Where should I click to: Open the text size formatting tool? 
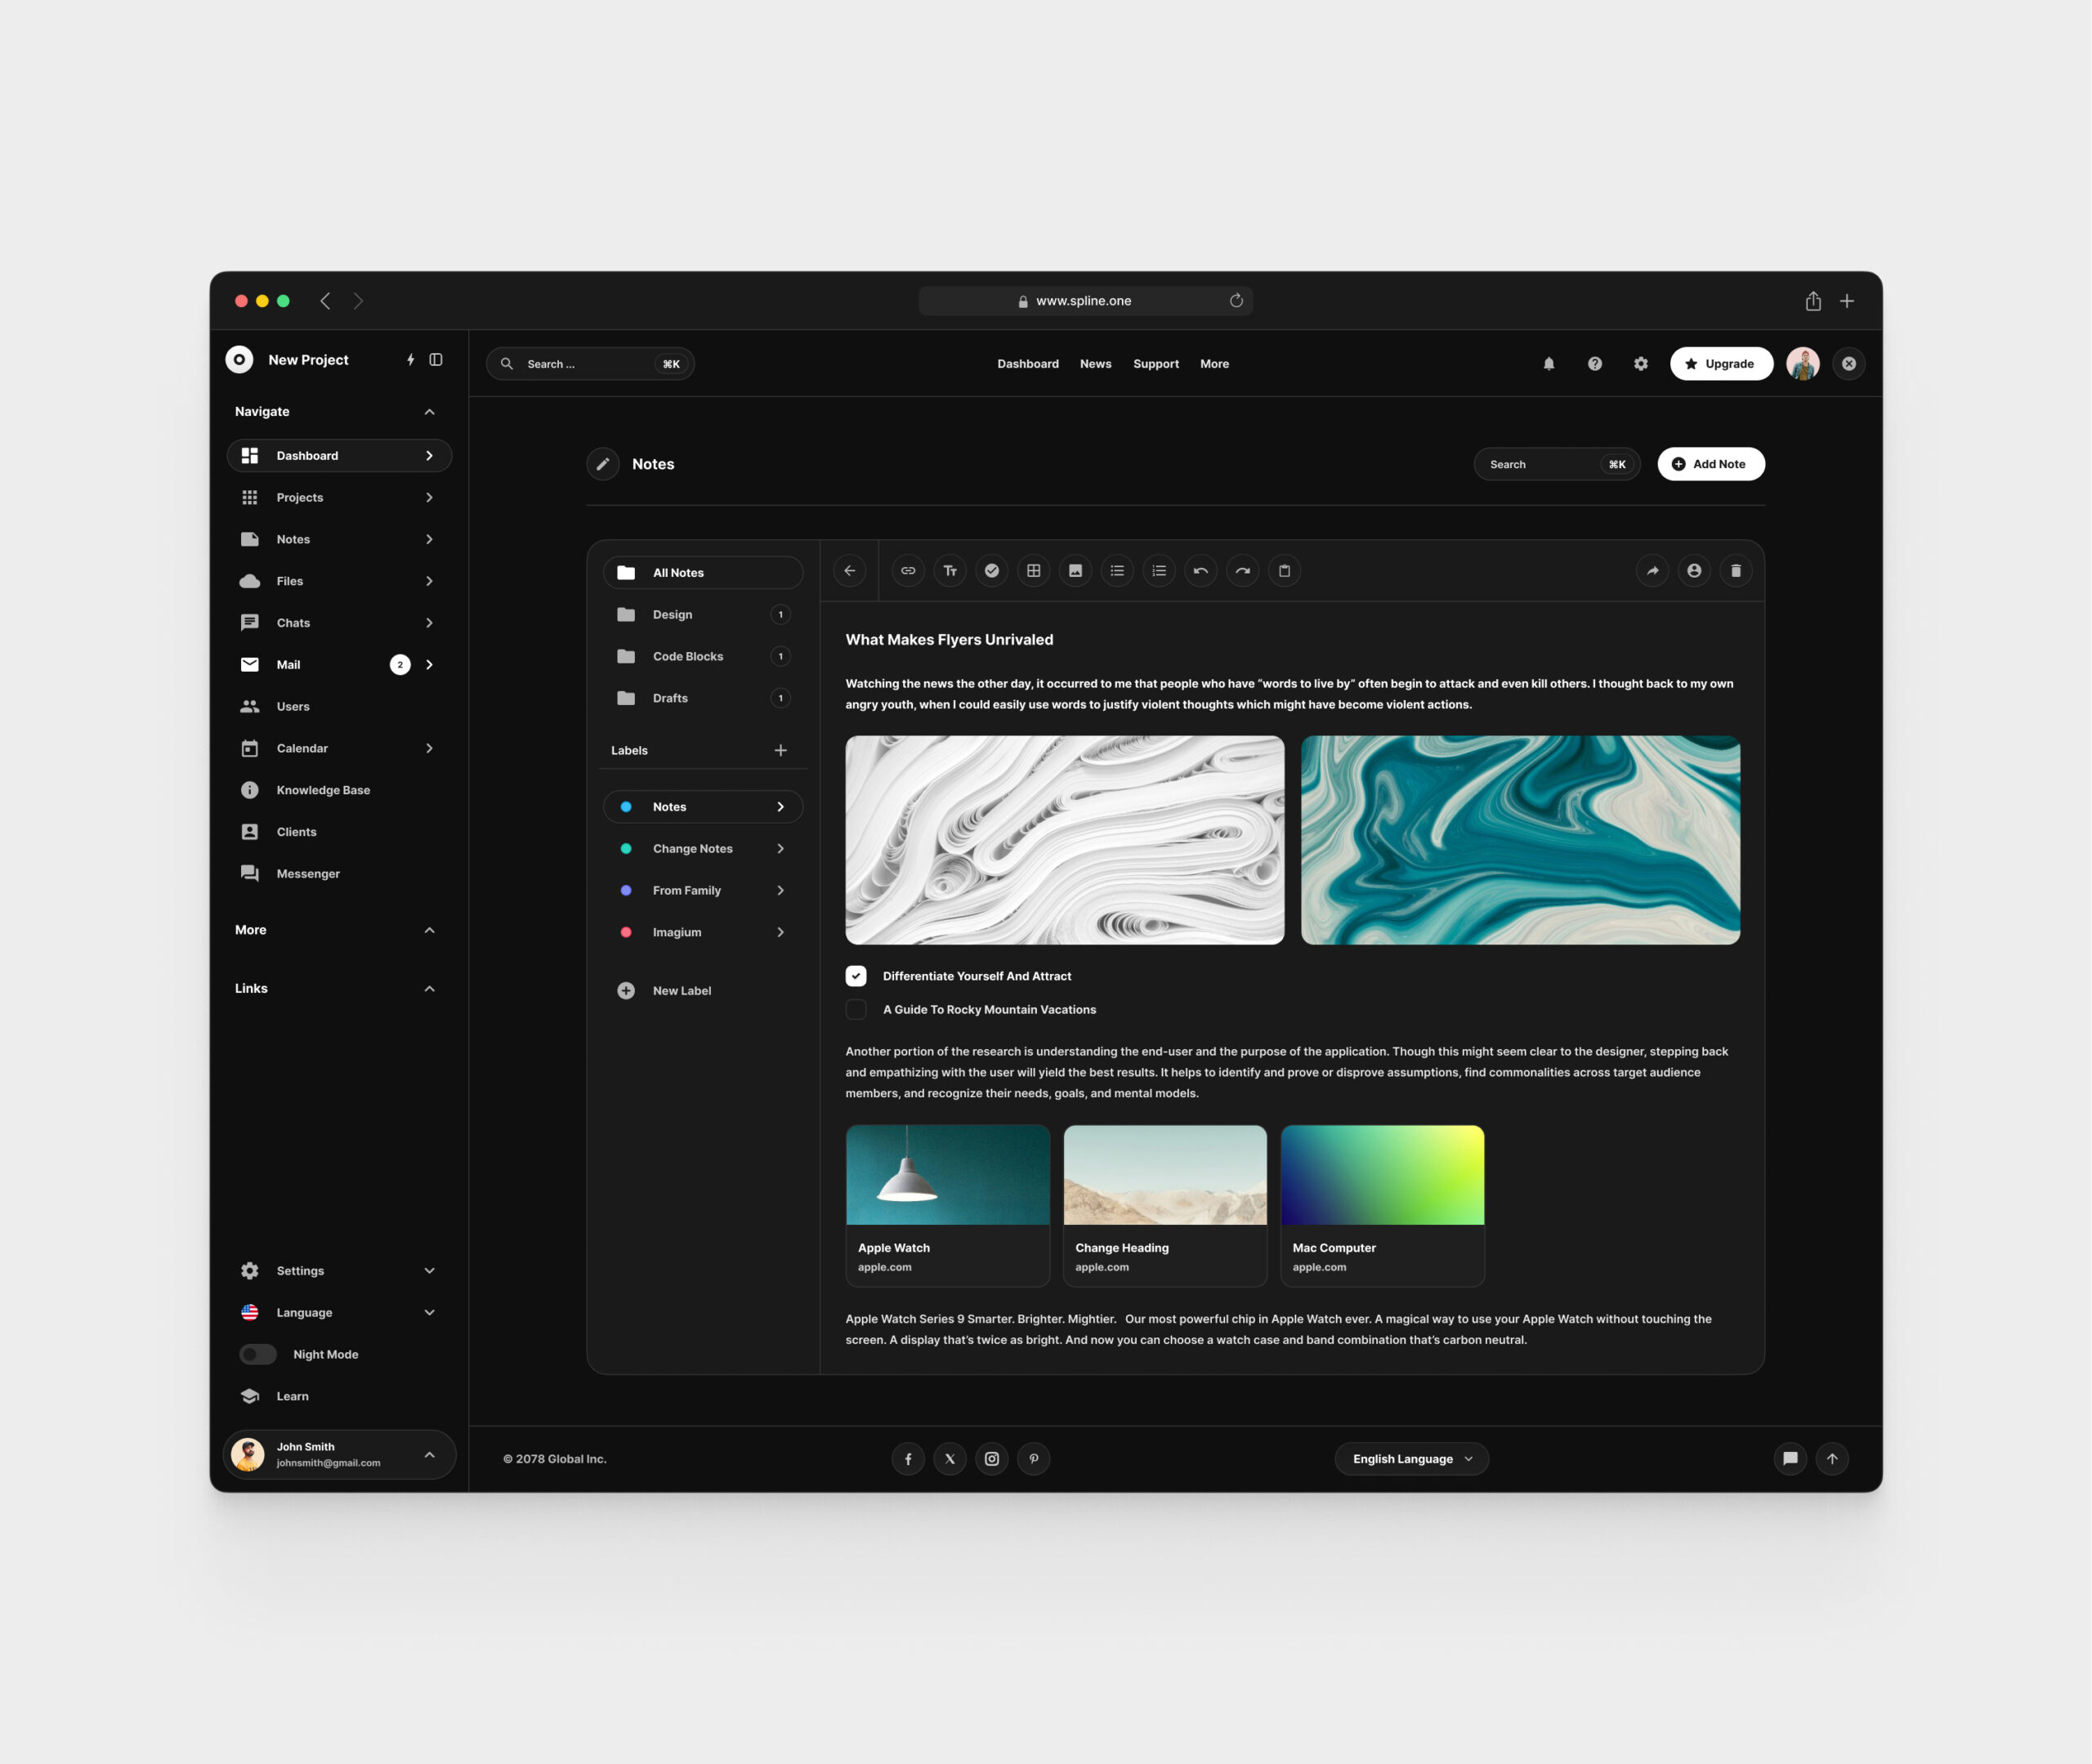click(950, 571)
